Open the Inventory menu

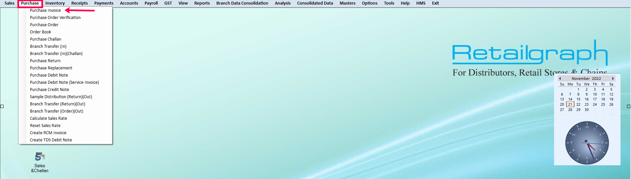coord(55,3)
